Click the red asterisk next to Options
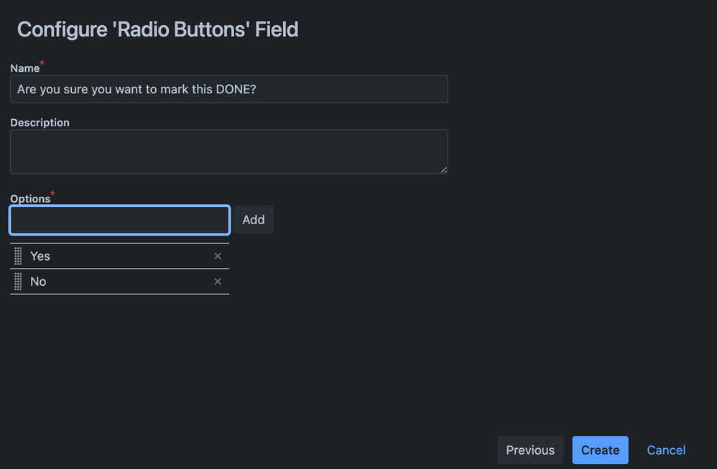The height and width of the screenshot is (469, 717). [x=52, y=195]
